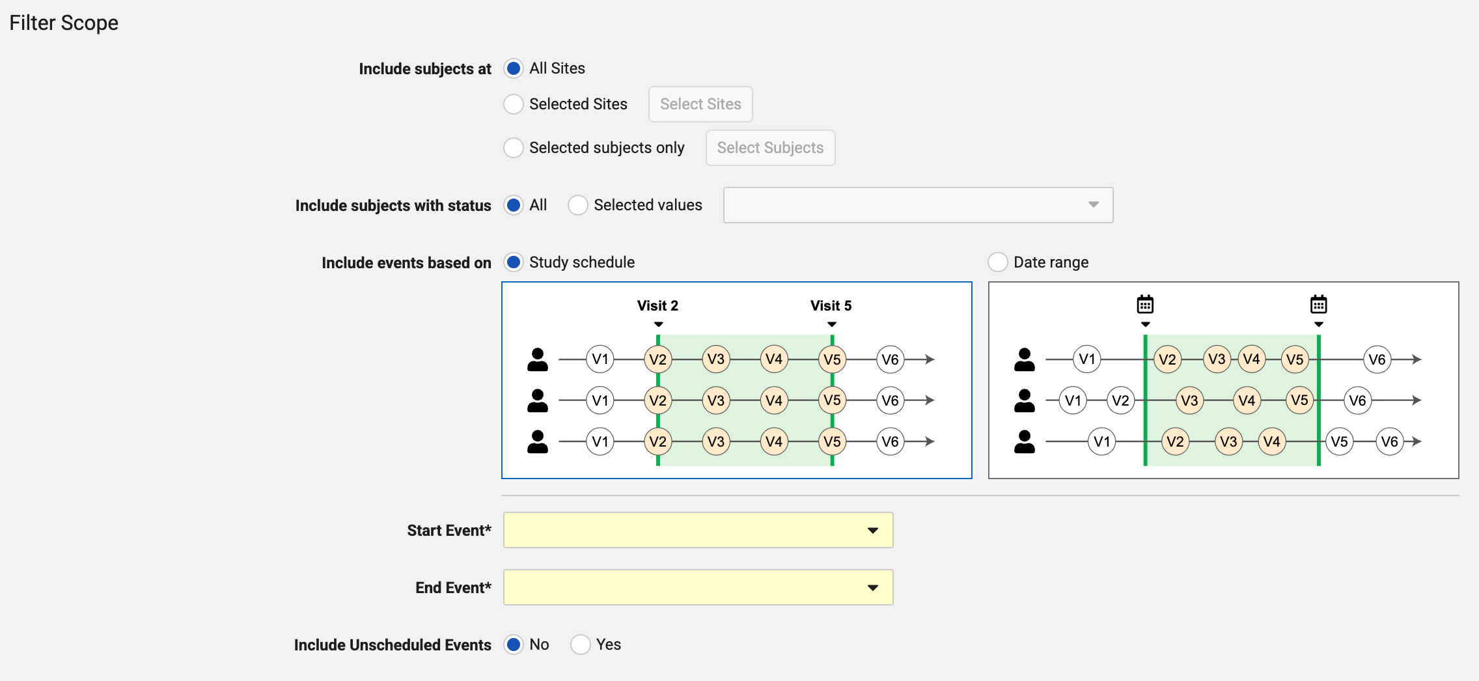The image size is (1479, 681).
Task: Click the Visit 5 marker label
Action: click(831, 305)
